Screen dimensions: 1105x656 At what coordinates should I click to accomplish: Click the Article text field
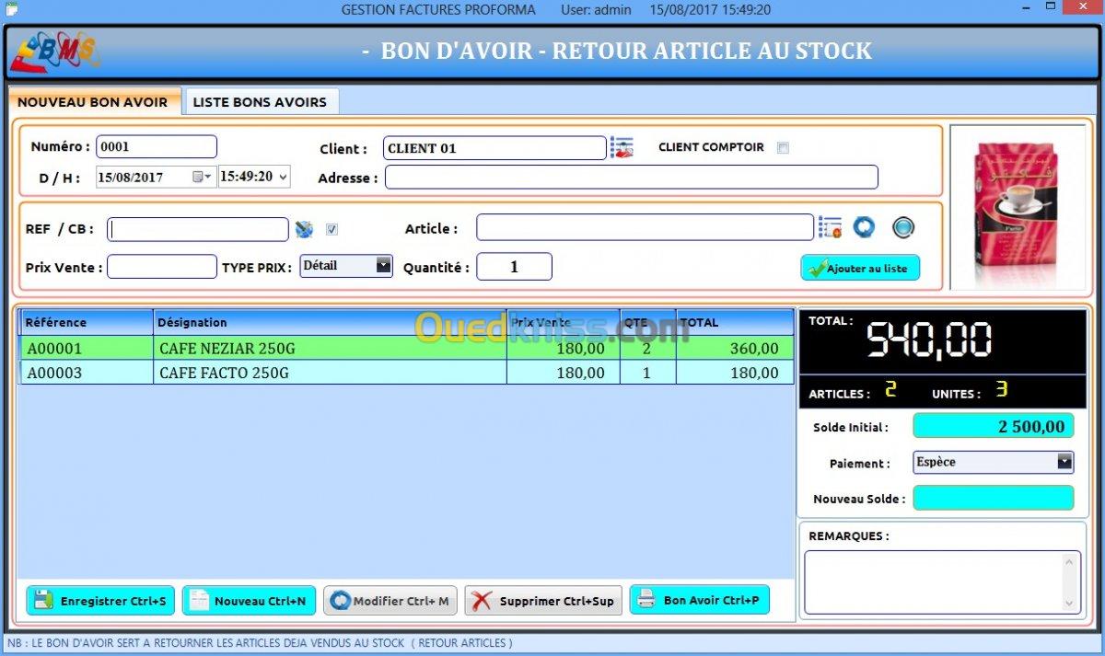pos(645,227)
